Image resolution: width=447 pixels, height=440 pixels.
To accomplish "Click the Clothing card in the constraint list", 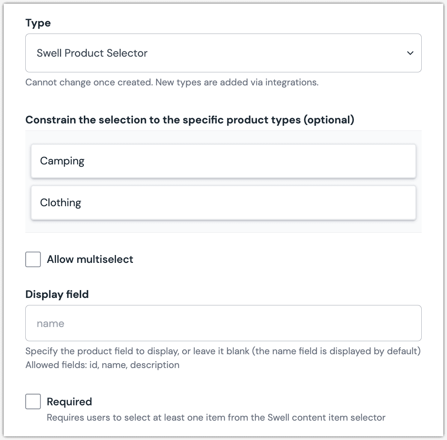I will (x=223, y=202).
